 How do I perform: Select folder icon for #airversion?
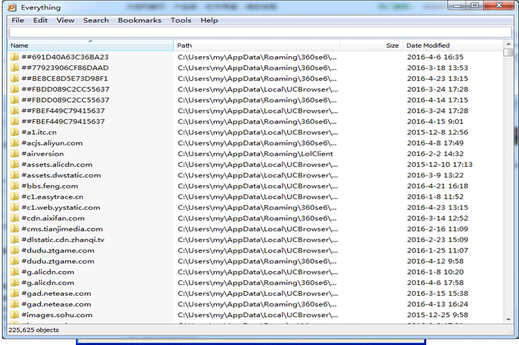pos(14,154)
